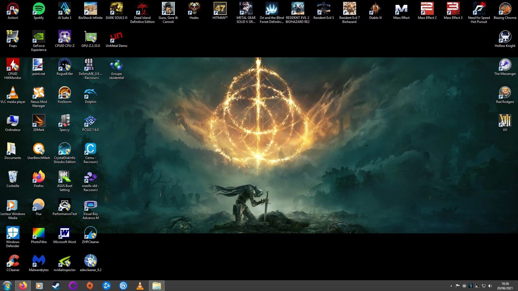Select METAL GEAR SOLID V icon
This screenshot has width=518, height=291.
[246, 13]
